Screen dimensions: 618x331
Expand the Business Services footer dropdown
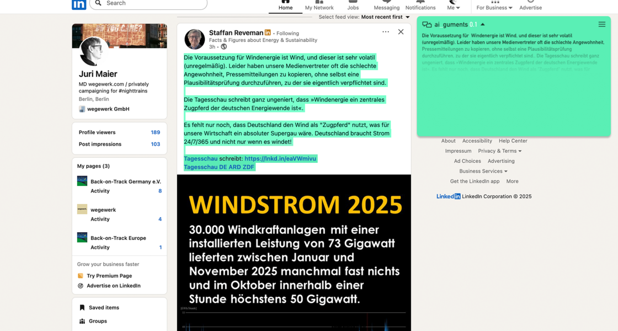click(x=483, y=171)
